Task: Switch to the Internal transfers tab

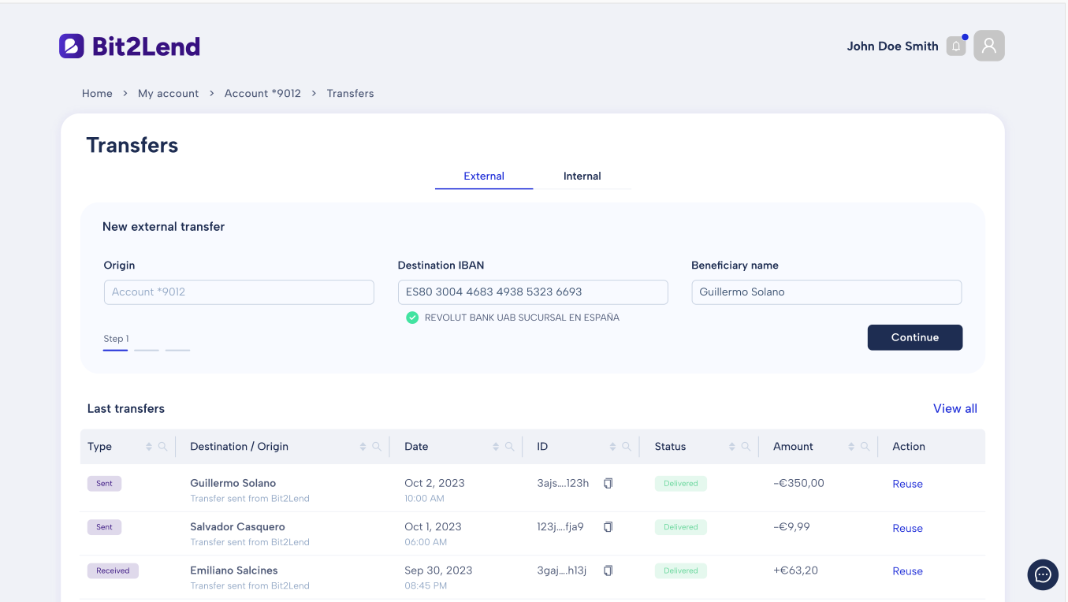Action: tap(582, 177)
